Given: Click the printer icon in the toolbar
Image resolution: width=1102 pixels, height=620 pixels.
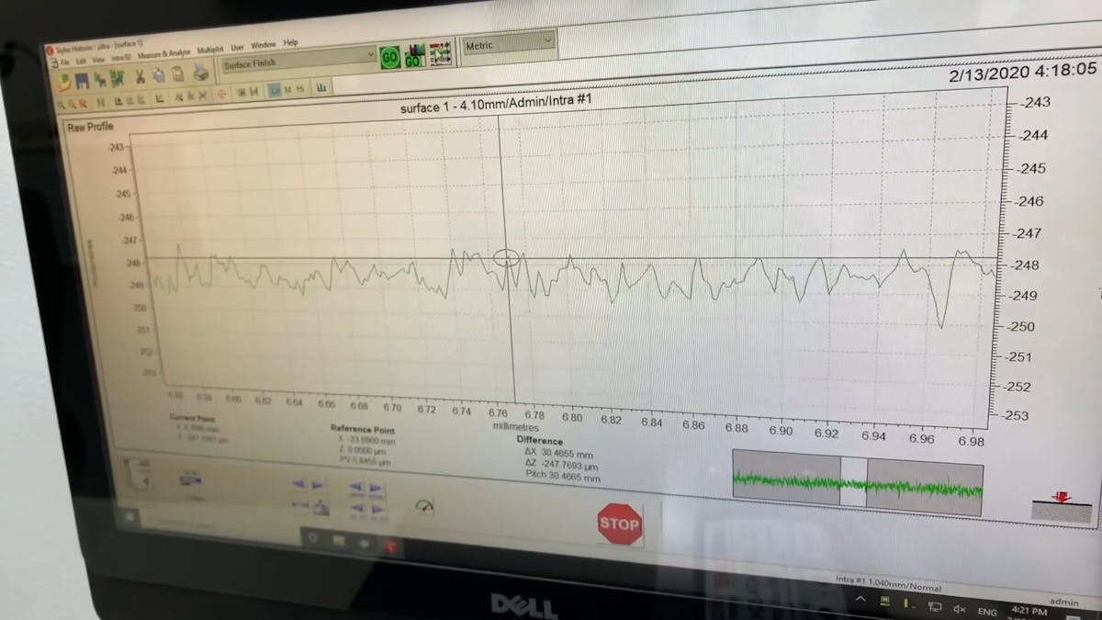Looking at the screenshot, I should pyautogui.click(x=201, y=73).
